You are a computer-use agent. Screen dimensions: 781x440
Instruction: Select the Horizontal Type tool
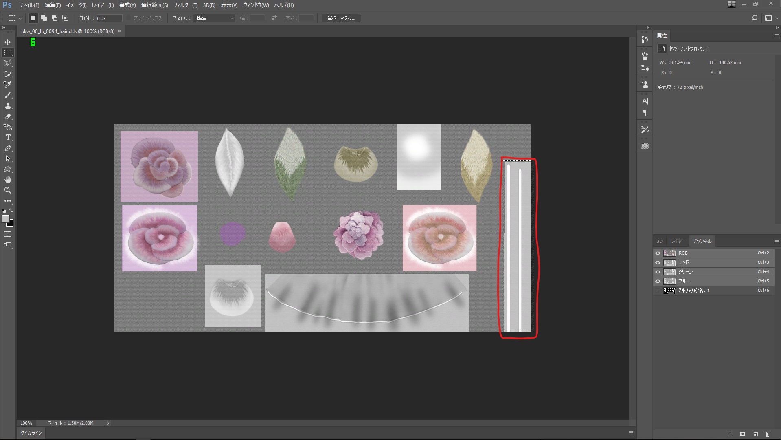click(8, 138)
